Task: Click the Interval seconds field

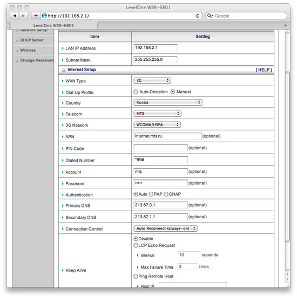Action: point(189,255)
